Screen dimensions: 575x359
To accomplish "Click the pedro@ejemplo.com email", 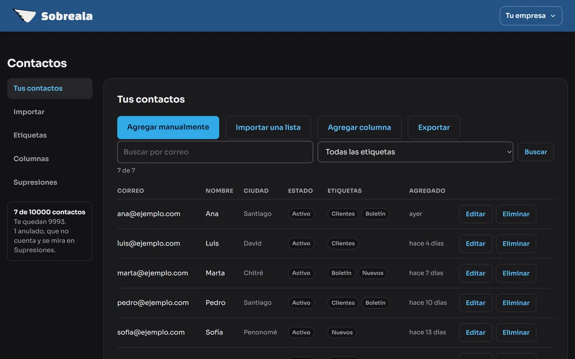I will point(153,302).
